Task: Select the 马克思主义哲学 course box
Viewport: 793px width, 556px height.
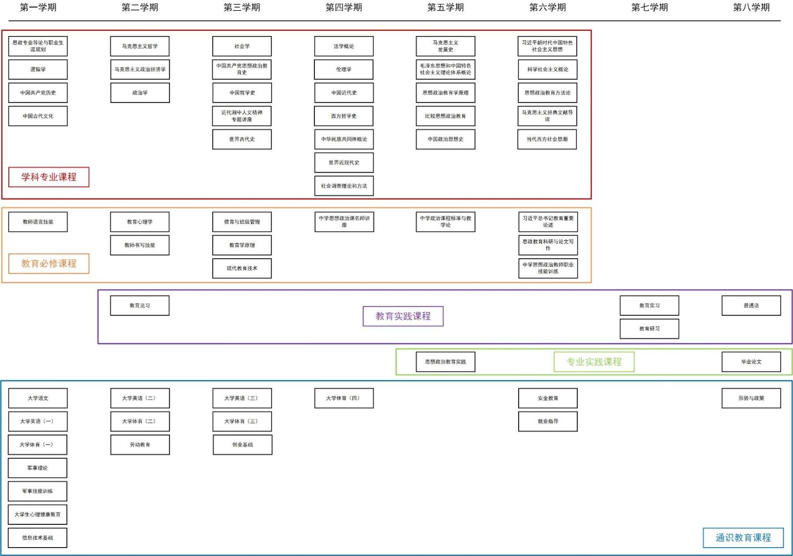Action: click(140, 46)
